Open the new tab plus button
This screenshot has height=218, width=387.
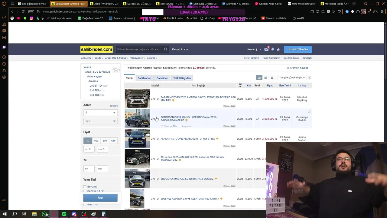354,4
